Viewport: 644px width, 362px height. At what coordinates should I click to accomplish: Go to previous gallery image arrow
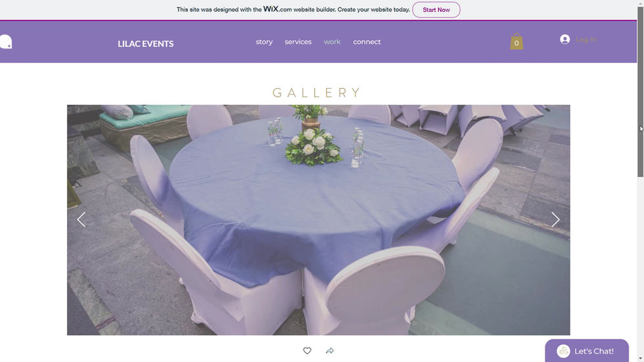(x=81, y=219)
